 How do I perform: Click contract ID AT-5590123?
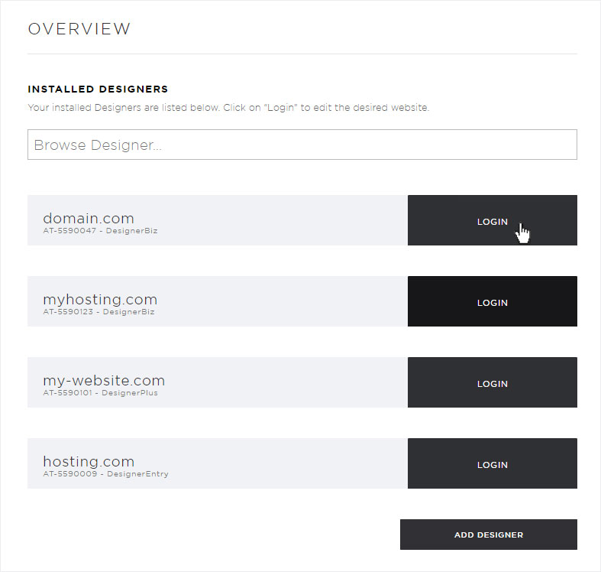click(68, 312)
